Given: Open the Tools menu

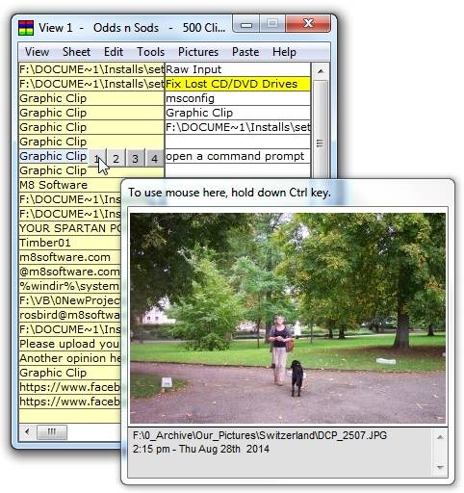Looking at the screenshot, I should tap(150, 52).
